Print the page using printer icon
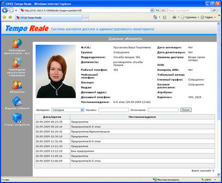The width and height of the screenshot is (222, 183). 174,17
